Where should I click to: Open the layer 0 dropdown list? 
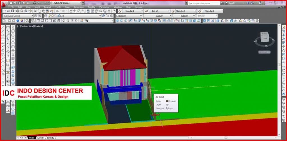point(100,16)
